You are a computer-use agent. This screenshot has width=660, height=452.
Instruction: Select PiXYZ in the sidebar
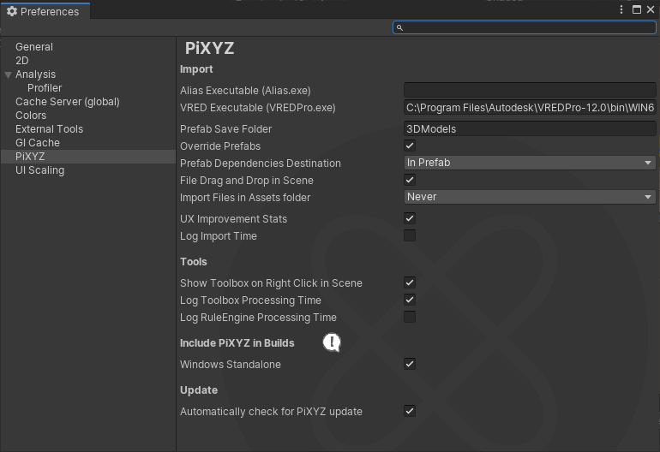[88, 157]
